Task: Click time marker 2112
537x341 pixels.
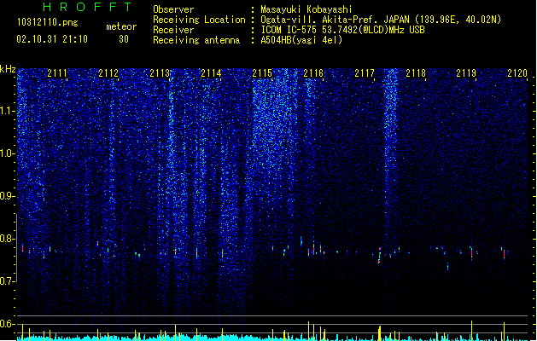Action: (108, 73)
